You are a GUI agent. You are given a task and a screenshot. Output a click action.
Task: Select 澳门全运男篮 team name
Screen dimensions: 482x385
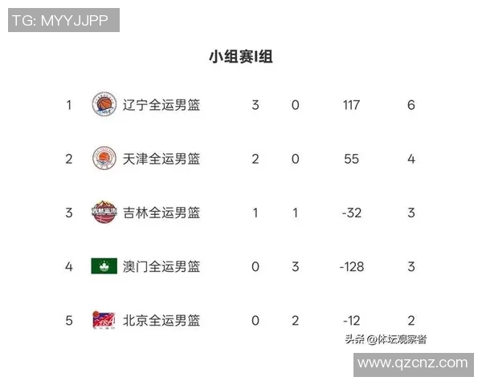[x=161, y=266]
